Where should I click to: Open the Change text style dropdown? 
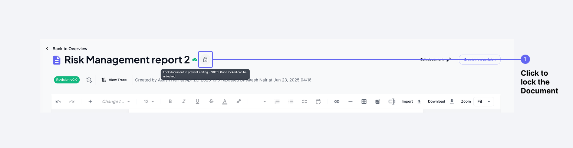(116, 101)
